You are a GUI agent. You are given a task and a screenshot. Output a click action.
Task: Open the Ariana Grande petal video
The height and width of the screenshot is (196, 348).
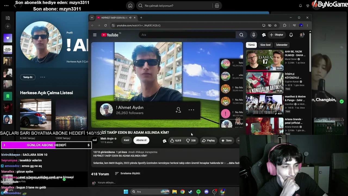265,126
